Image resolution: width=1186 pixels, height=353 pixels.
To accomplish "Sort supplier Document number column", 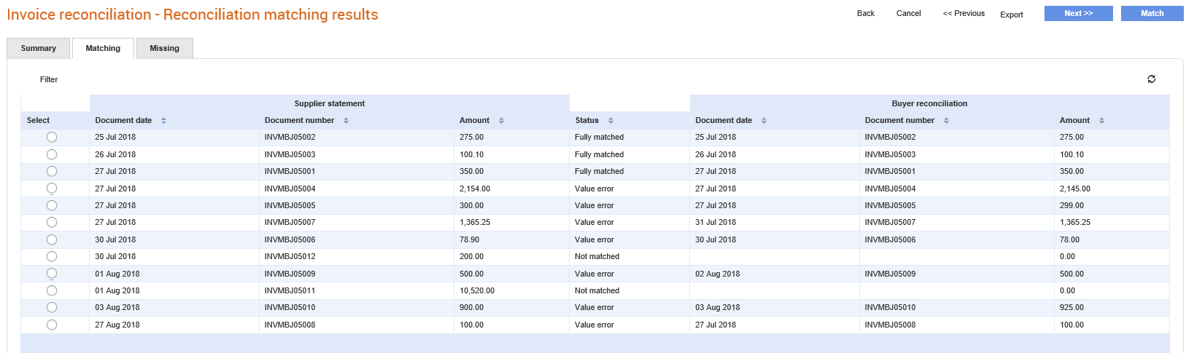I will point(346,121).
